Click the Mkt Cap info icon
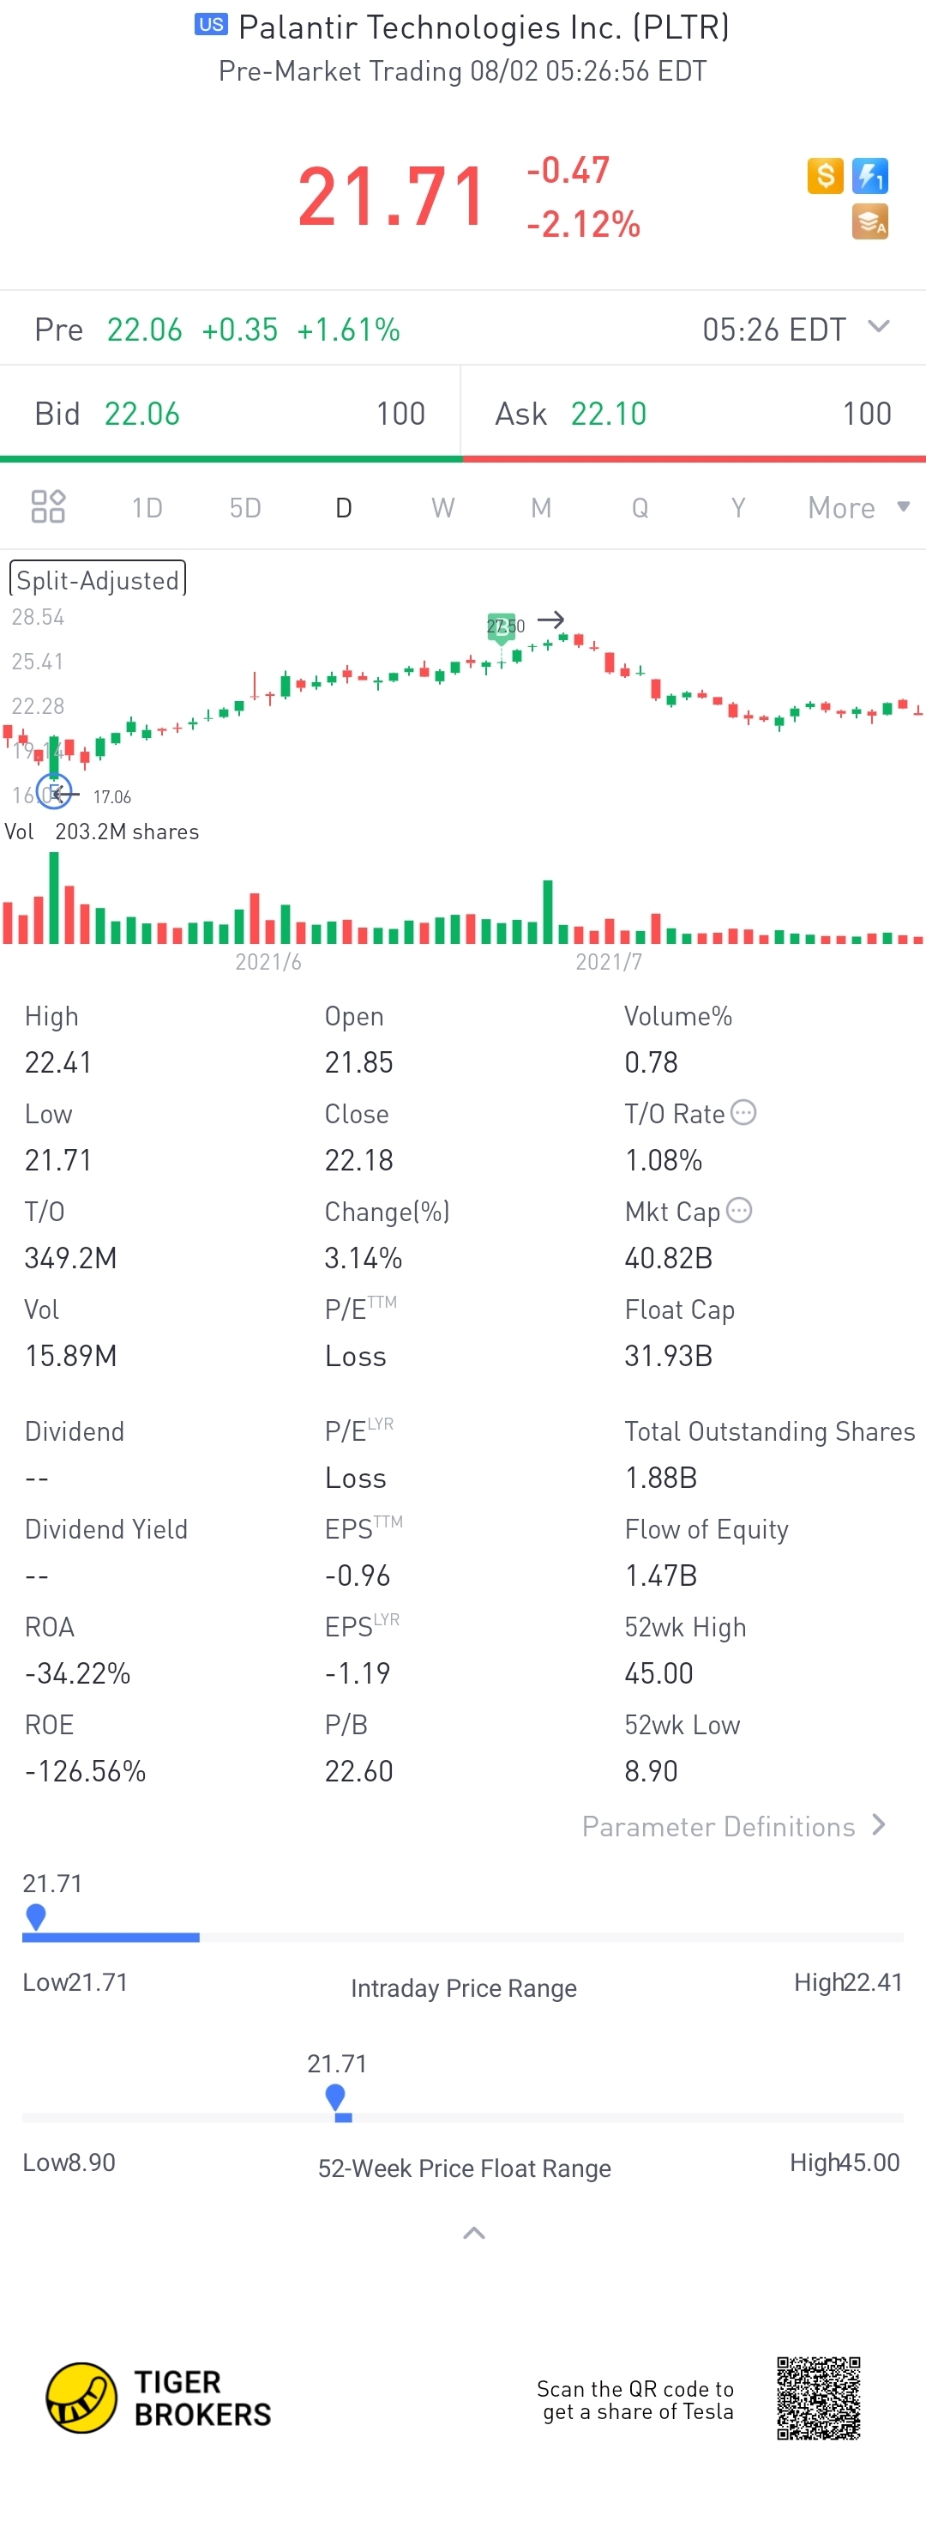The height and width of the screenshot is (2528, 926). click(x=740, y=1210)
